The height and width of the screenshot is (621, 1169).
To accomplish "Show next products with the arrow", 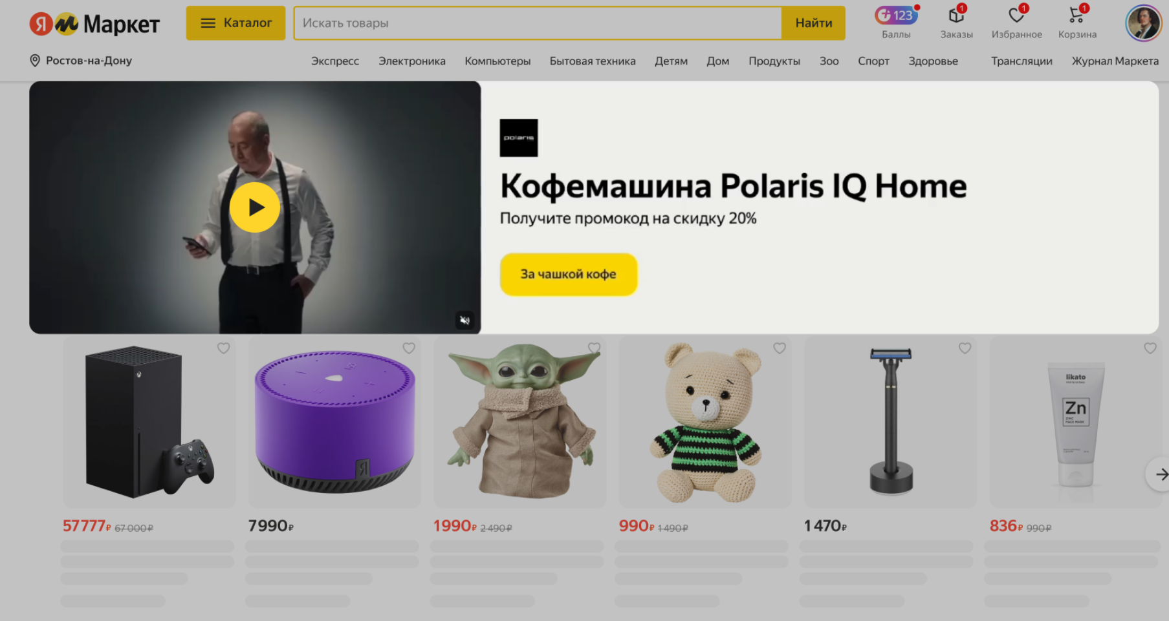I will [x=1159, y=474].
